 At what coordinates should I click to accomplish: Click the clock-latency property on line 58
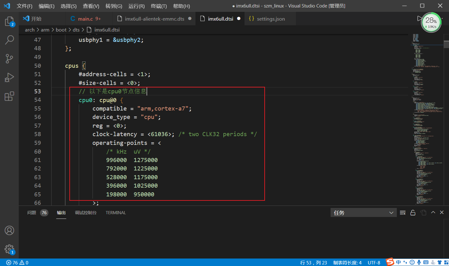click(115, 134)
